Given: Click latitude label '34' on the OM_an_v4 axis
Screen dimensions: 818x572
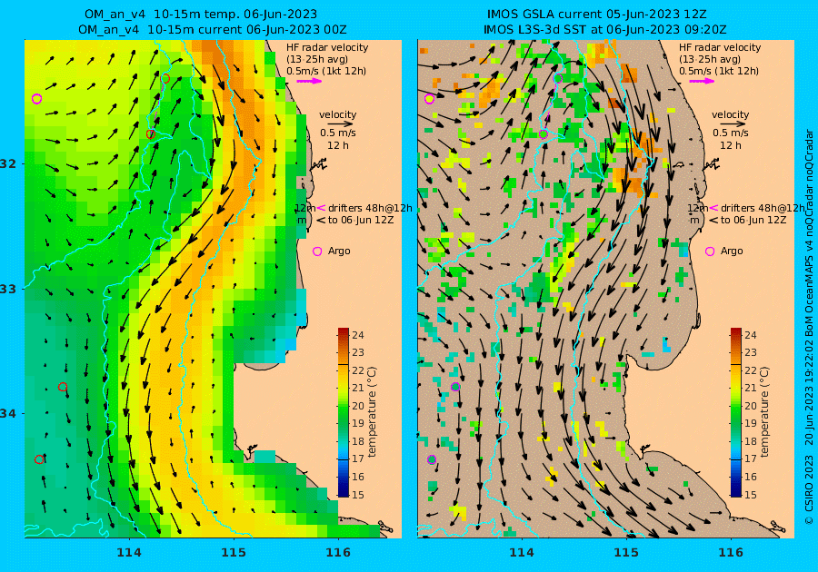Looking at the screenshot, I should 9,414.
